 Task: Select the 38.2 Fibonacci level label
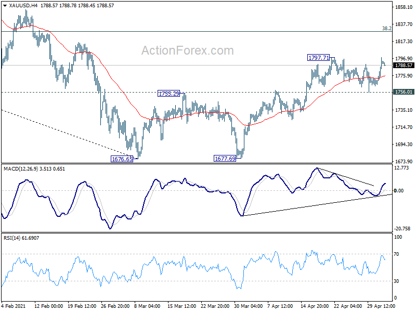click(x=386, y=28)
